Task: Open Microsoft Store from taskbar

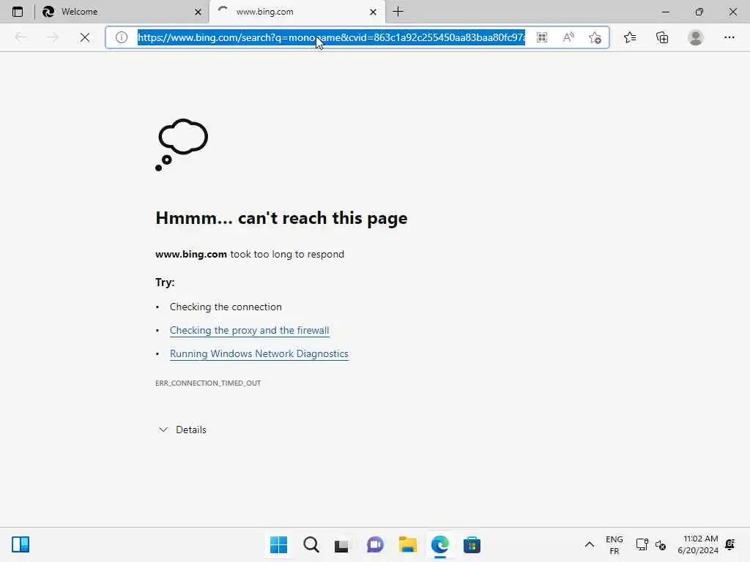Action: click(x=472, y=544)
